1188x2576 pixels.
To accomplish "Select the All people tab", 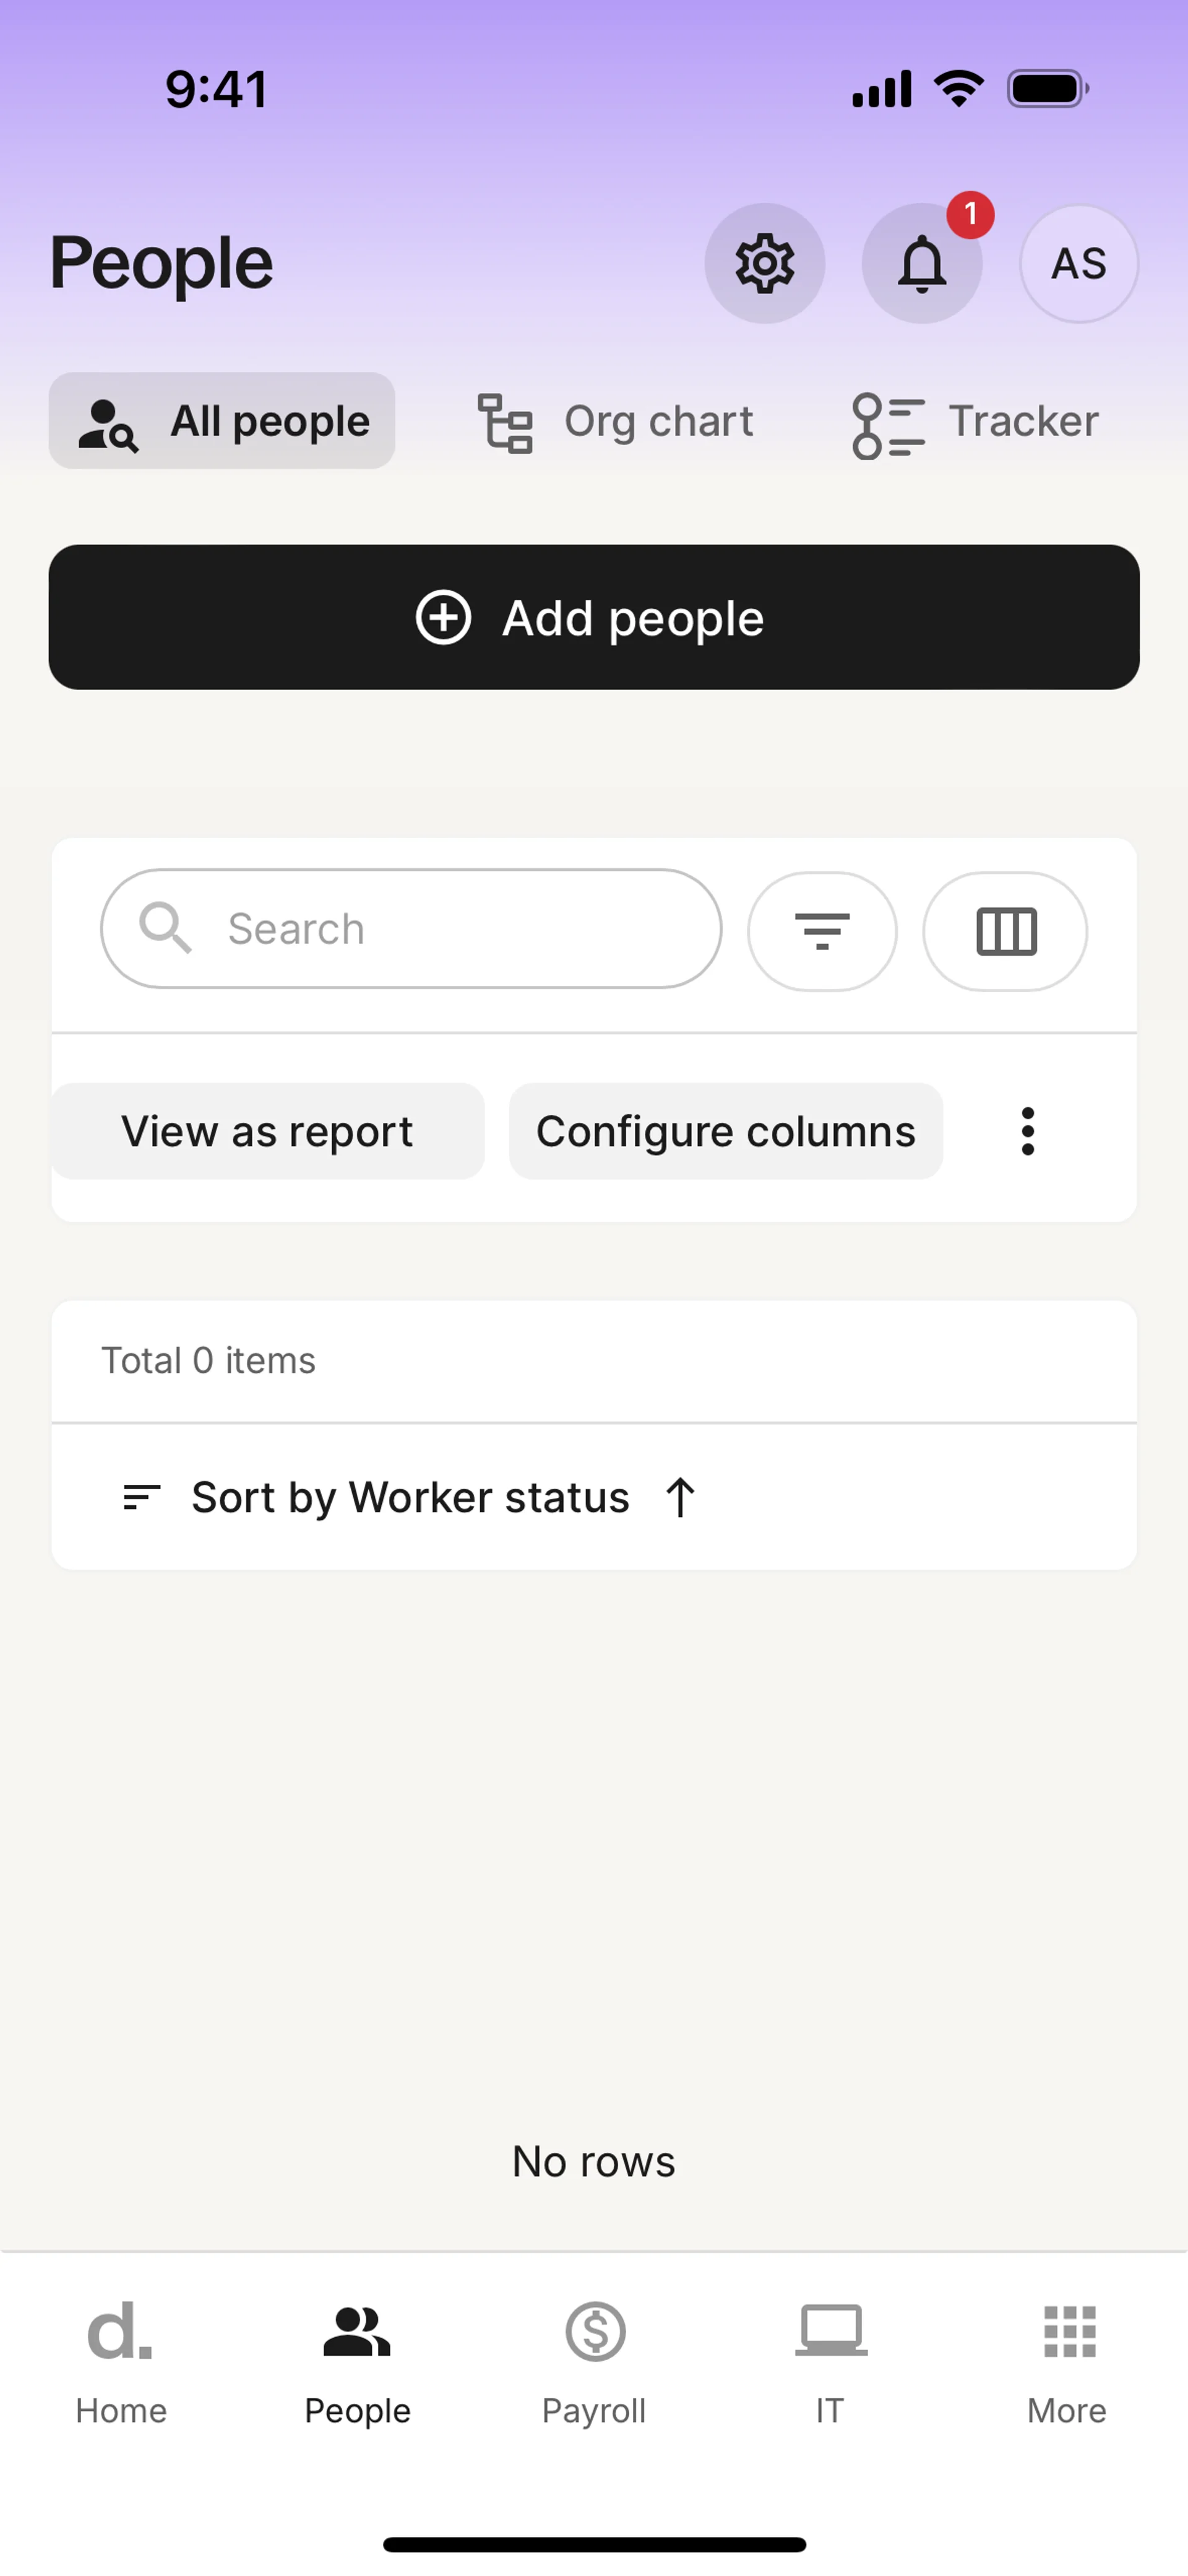I will click(x=222, y=421).
